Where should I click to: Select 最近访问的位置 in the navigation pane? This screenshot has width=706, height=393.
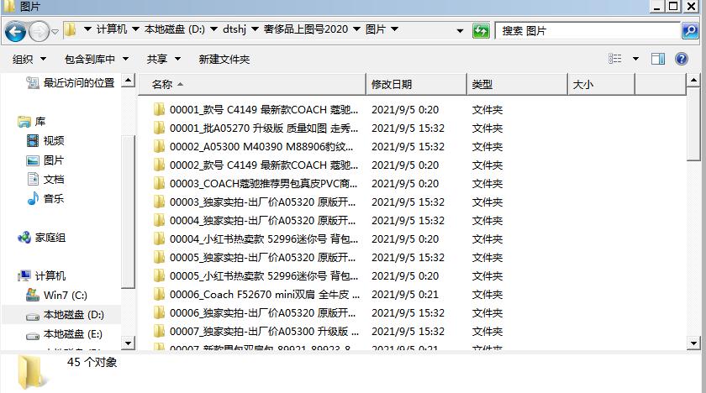coord(71,83)
